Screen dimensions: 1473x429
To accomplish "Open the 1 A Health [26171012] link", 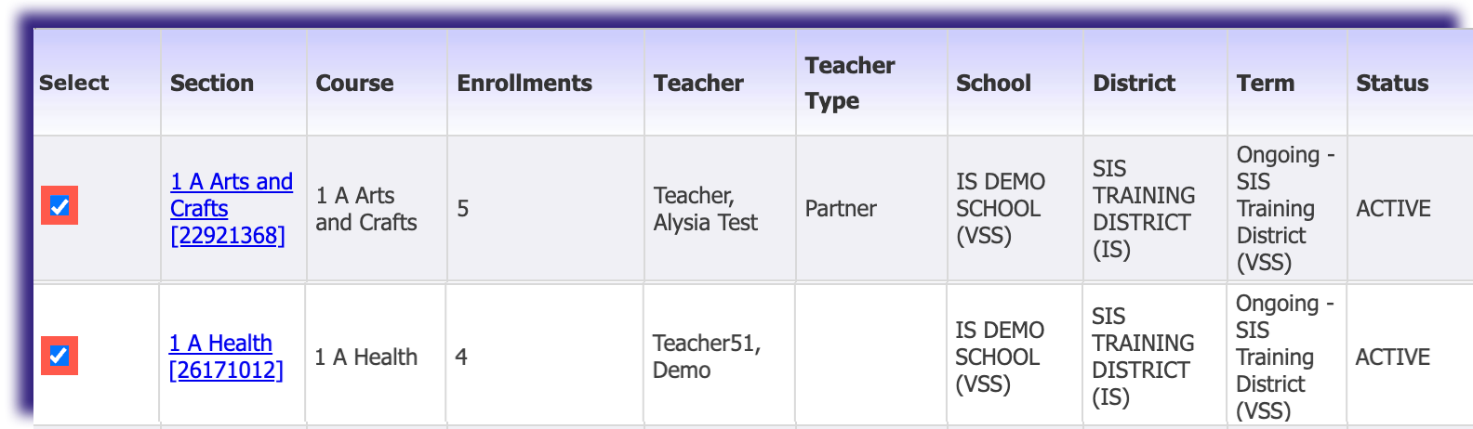I will [x=226, y=357].
